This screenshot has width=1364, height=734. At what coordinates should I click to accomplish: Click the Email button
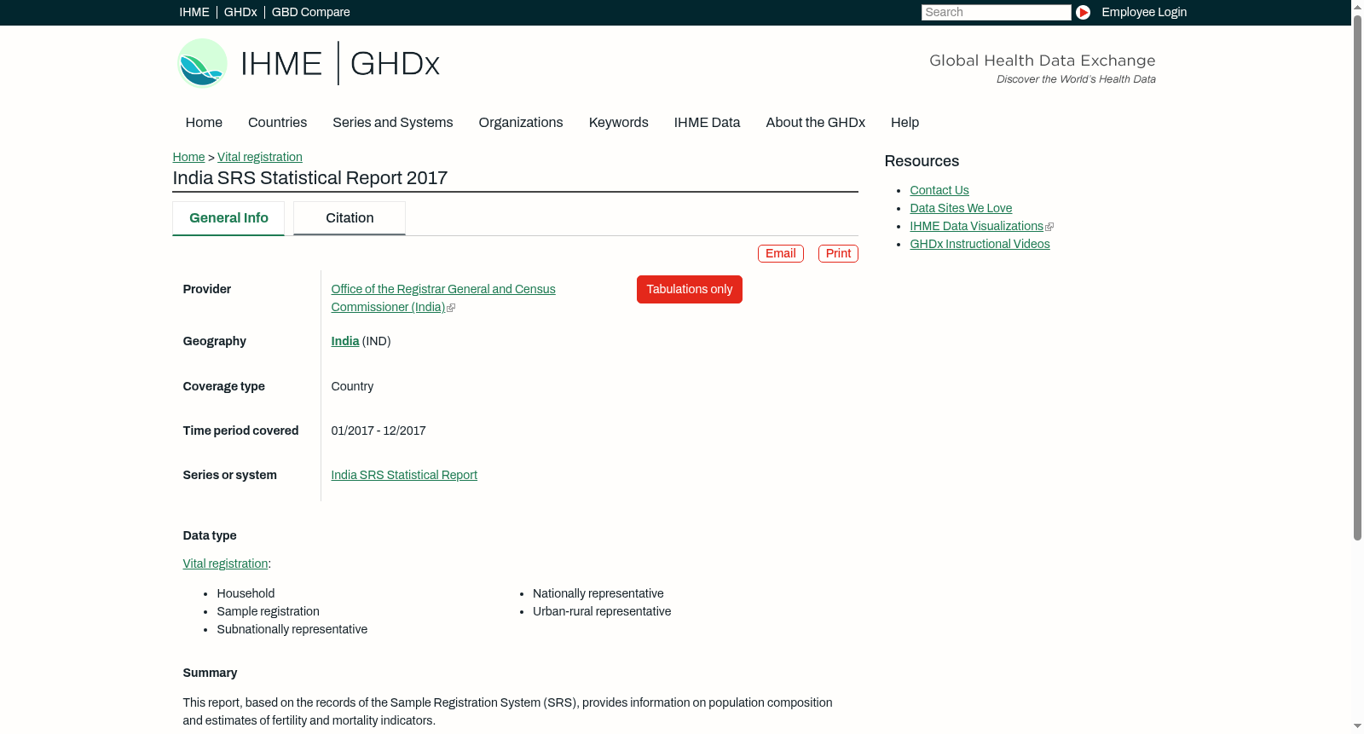coord(781,254)
